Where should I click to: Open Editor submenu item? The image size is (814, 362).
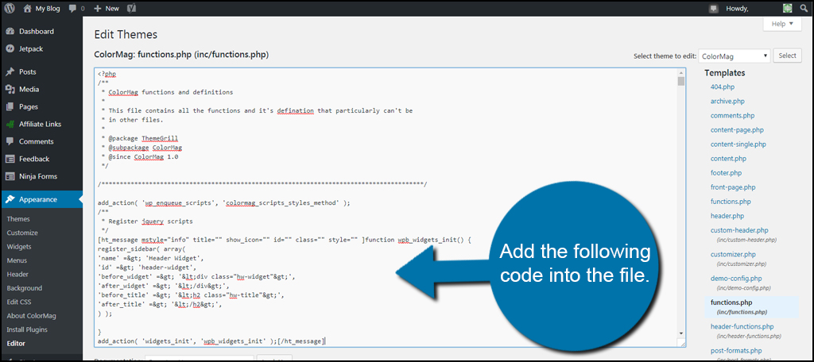point(16,343)
